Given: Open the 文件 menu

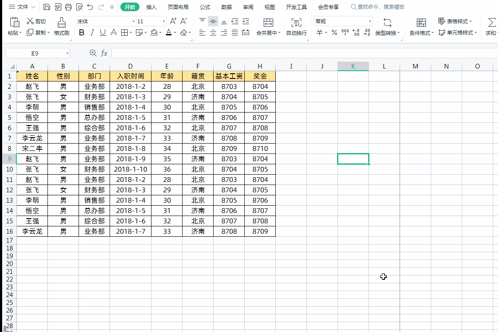Looking at the screenshot, I should pyautogui.click(x=22, y=6).
